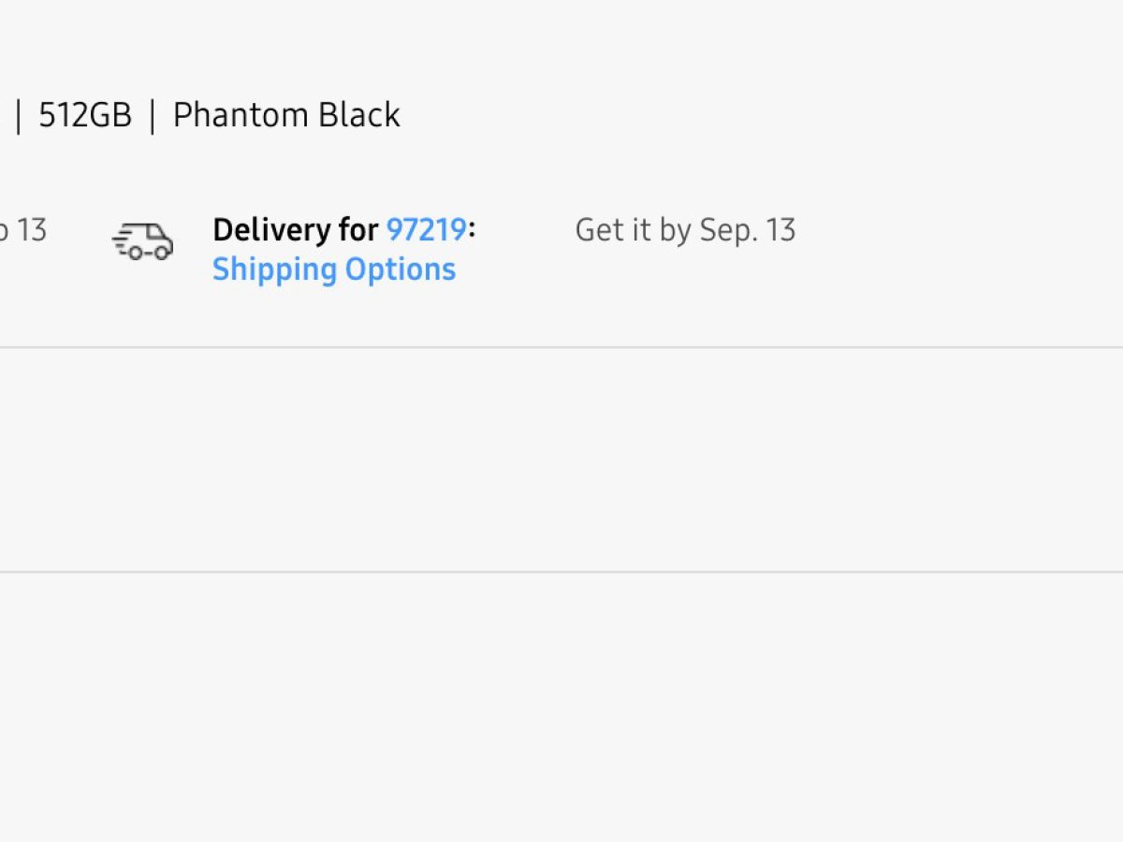Select the 512GB storage text
1123x842 pixels.
tap(84, 115)
